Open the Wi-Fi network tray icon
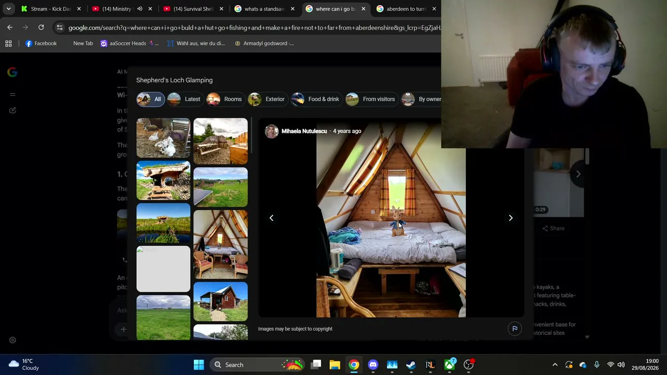This screenshot has width=667, height=375. point(611,365)
